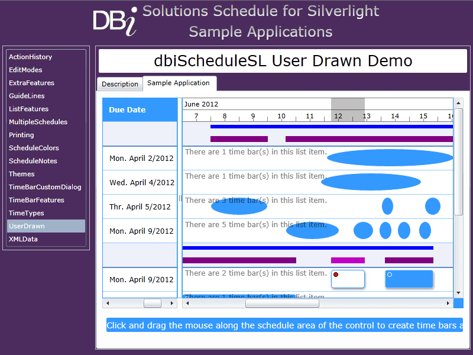Open the Printing sample
Viewport: 473px width, 355px height.
(x=46, y=135)
